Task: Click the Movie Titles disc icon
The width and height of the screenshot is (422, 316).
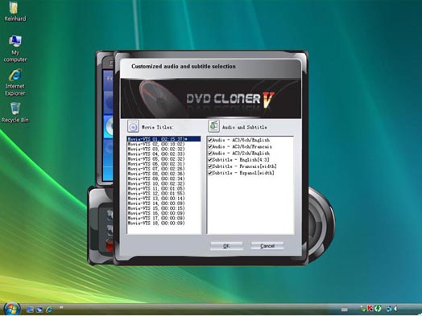Action: [133, 126]
